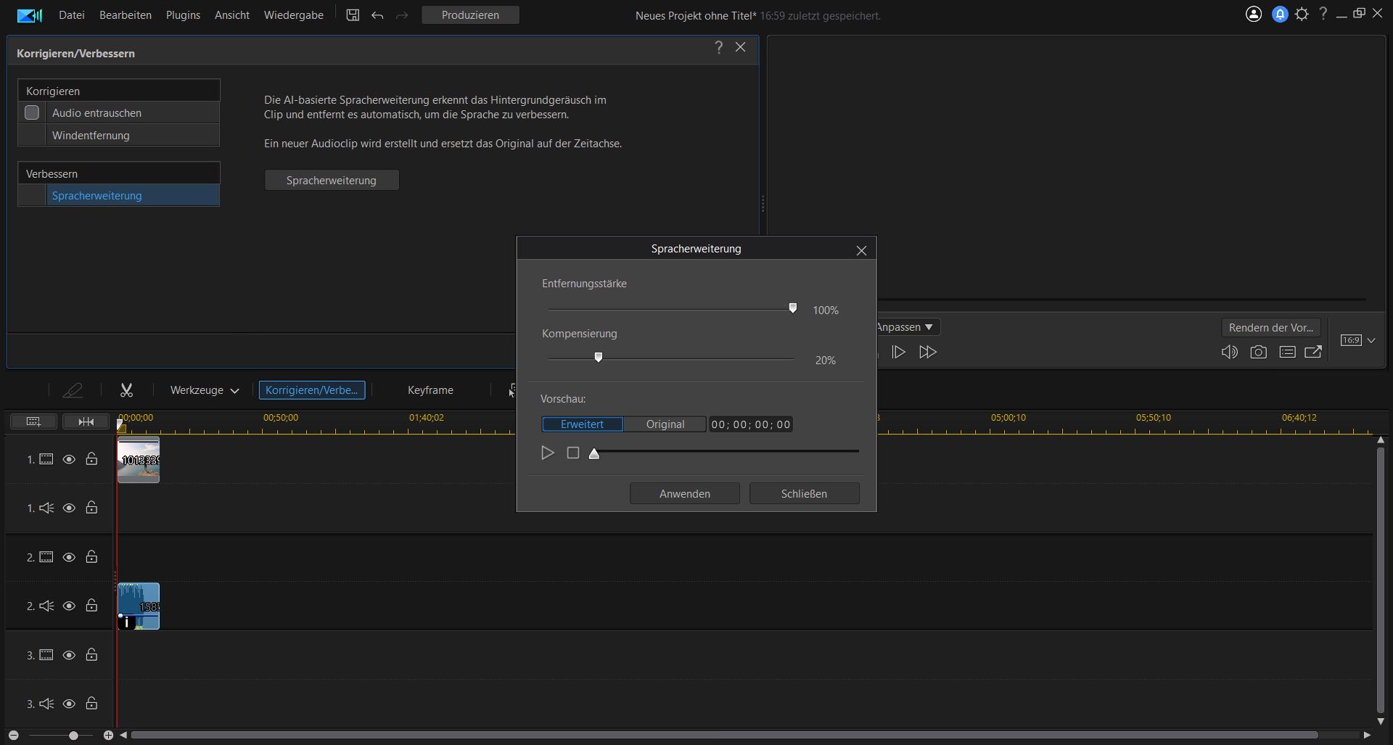Save project with the disk icon
The width and height of the screenshot is (1393, 745).
click(x=353, y=15)
